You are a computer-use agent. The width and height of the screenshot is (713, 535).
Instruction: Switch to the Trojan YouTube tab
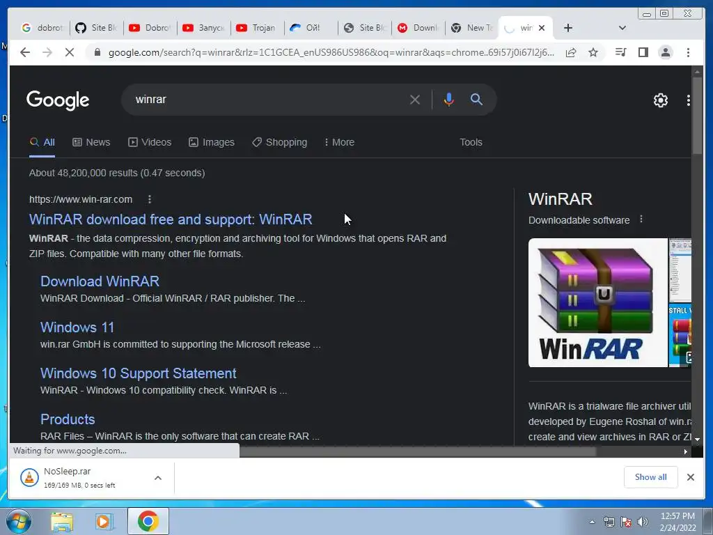(x=256, y=28)
